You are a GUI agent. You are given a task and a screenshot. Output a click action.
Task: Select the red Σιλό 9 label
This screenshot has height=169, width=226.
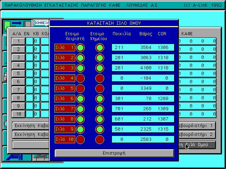pyautogui.click(x=65, y=129)
